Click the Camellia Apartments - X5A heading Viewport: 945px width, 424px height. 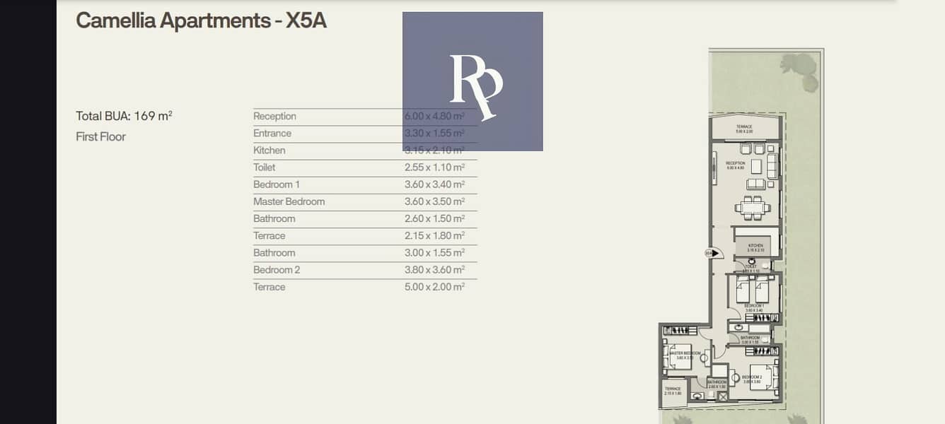coord(201,20)
